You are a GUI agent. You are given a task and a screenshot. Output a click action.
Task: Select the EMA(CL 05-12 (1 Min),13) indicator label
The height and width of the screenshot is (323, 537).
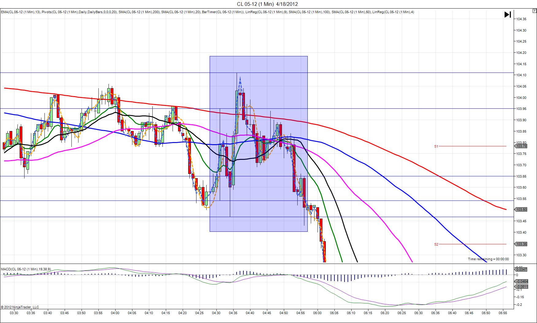click(20, 12)
